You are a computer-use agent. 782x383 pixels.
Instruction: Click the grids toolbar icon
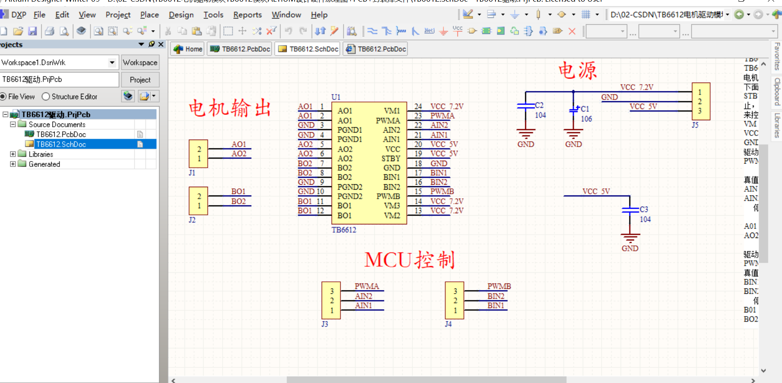(x=586, y=14)
